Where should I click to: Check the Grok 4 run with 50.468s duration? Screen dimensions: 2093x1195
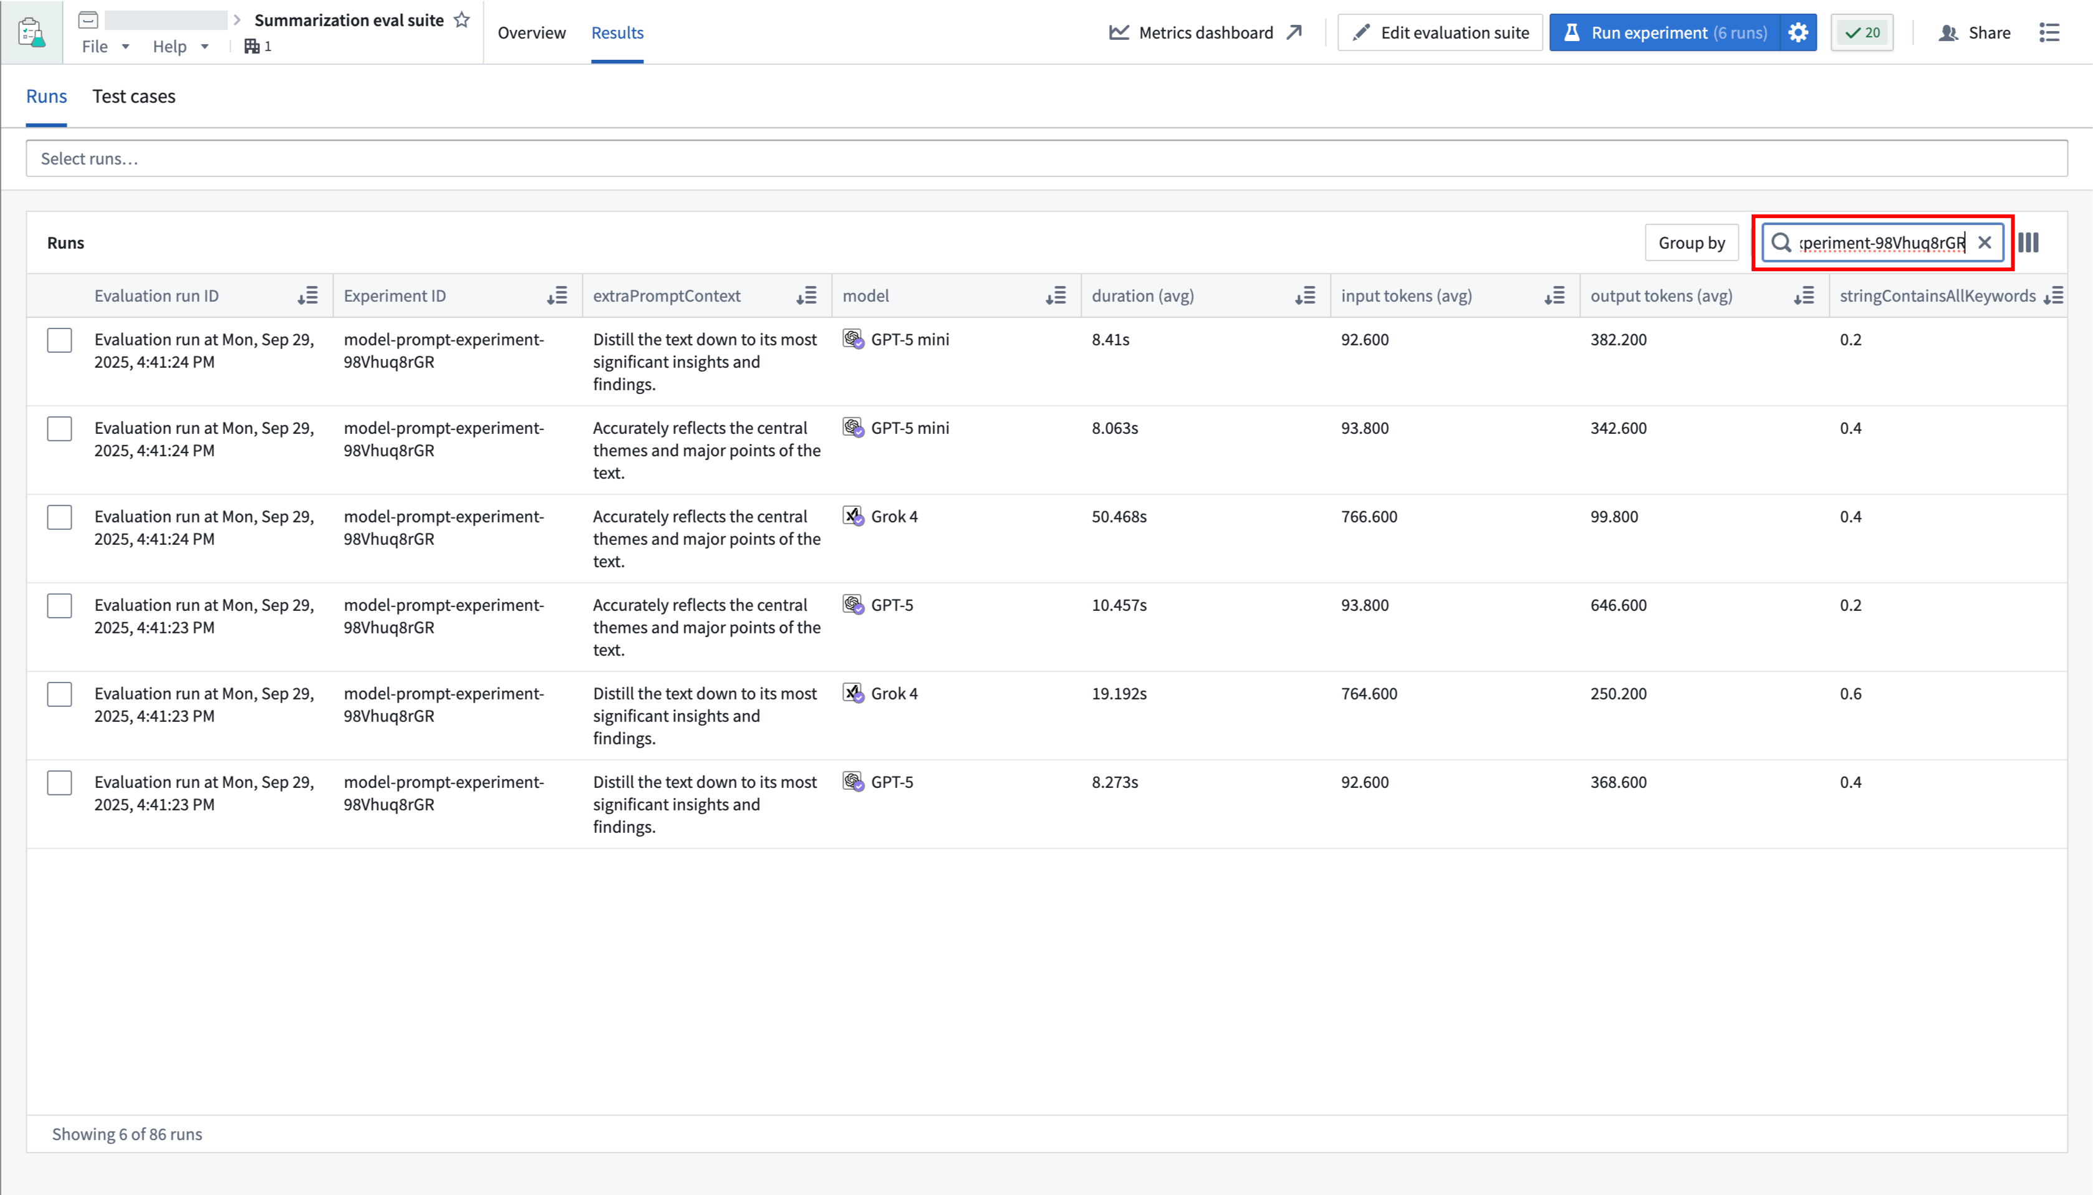click(x=59, y=517)
